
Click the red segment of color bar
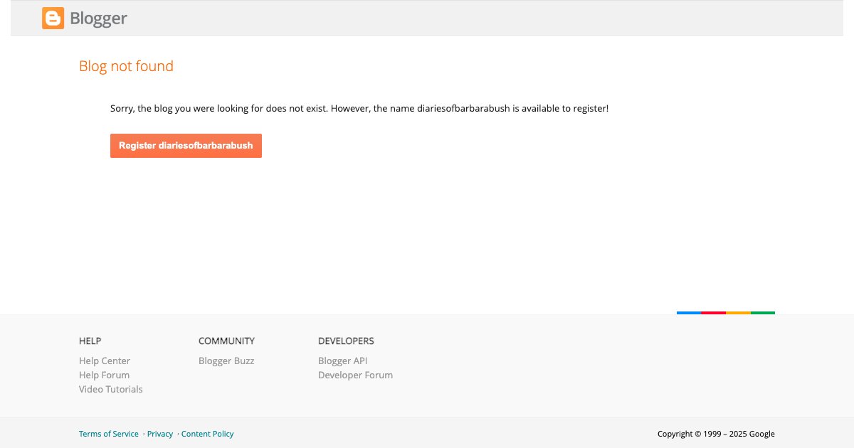pyautogui.click(x=713, y=313)
